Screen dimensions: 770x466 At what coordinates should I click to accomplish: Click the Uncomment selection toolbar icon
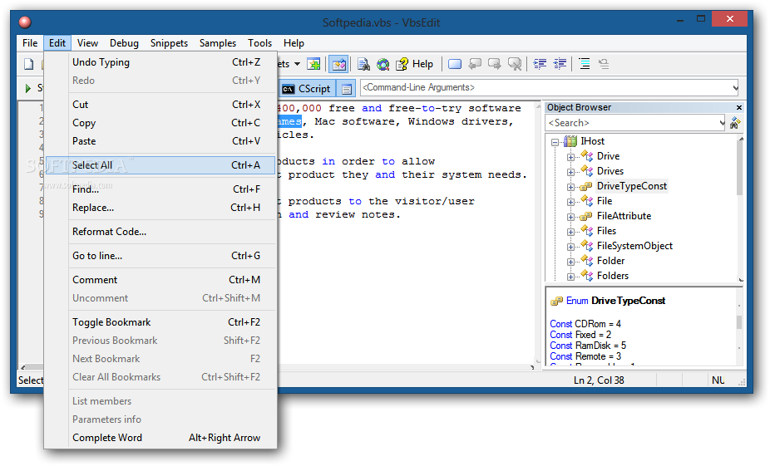604,64
